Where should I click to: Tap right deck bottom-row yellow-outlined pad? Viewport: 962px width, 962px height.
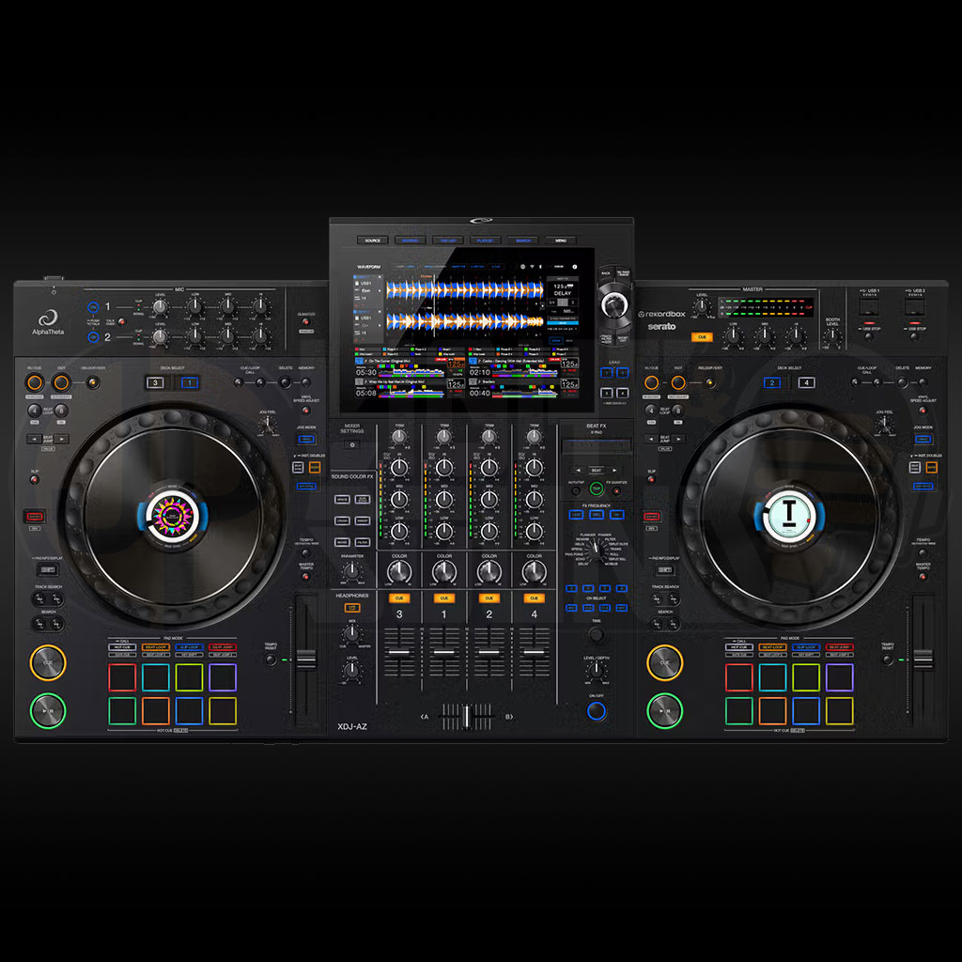point(839,711)
